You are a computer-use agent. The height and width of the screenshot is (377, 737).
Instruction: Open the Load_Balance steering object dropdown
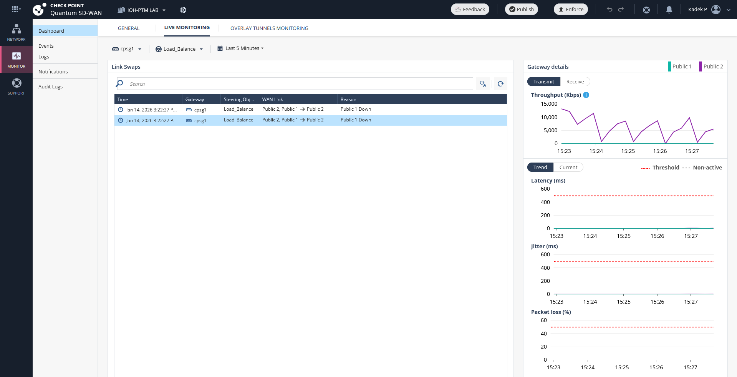(x=179, y=49)
